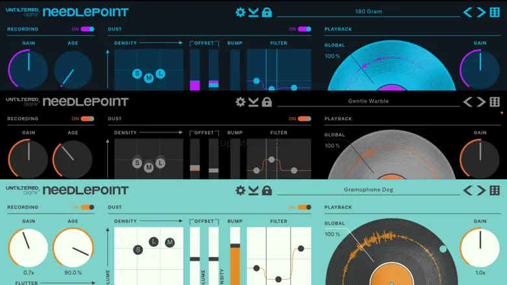
Task: Toggle lock icon in Gentle Warble panel
Action: click(266, 102)
